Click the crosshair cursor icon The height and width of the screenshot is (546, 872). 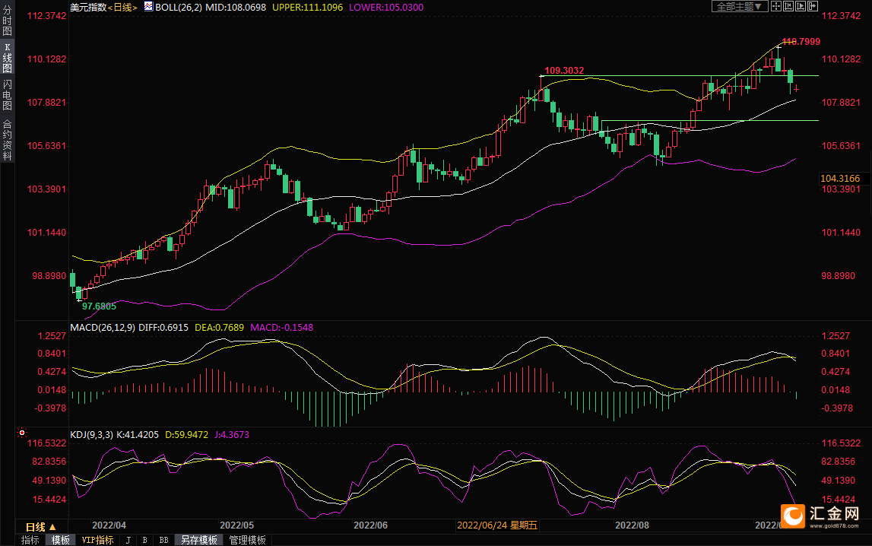pos(776,6)
